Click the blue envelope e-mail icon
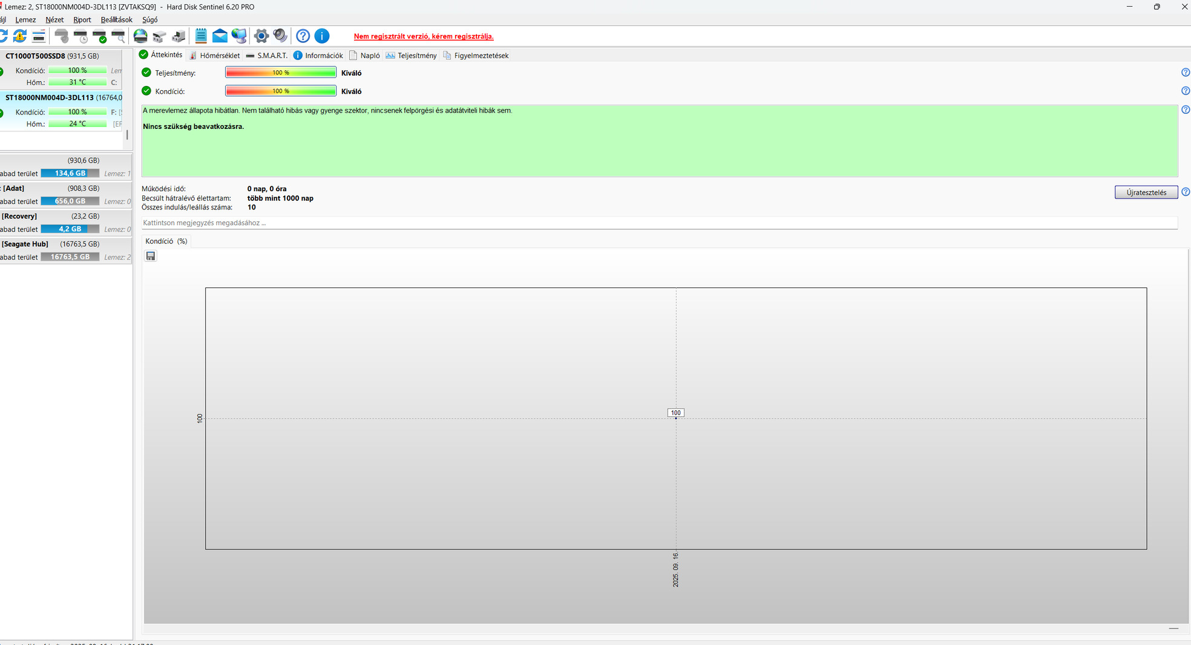This screenshot has height=645, width=1191. pos(220,36)
